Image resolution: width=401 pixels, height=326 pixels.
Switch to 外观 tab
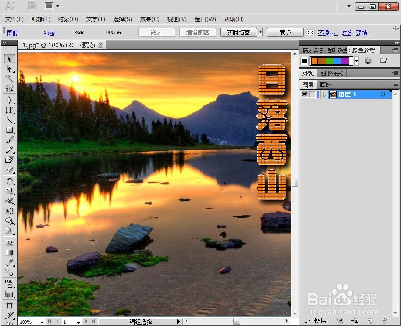[308, 74]
